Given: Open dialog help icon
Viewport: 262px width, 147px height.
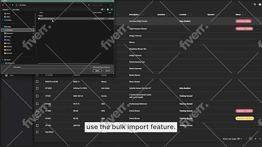Looking at the screenshot, I should click(112, 10).
